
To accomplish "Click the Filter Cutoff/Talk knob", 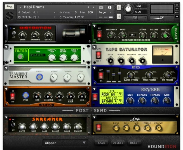I will coord(52,58).
